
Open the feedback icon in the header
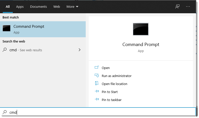coord(177,7)
